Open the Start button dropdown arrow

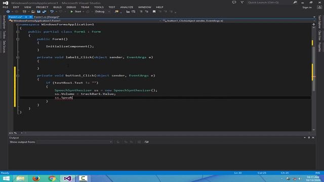(83, 12)
